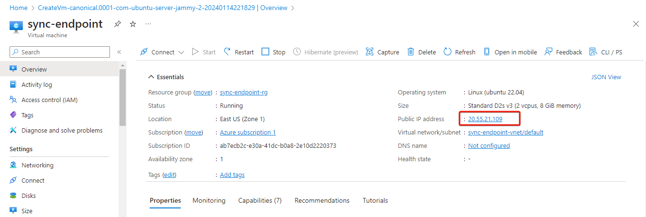The height and width of the screenshot is (217, 646).
Task: Stop the virtual machine
Action: [274, 52]
